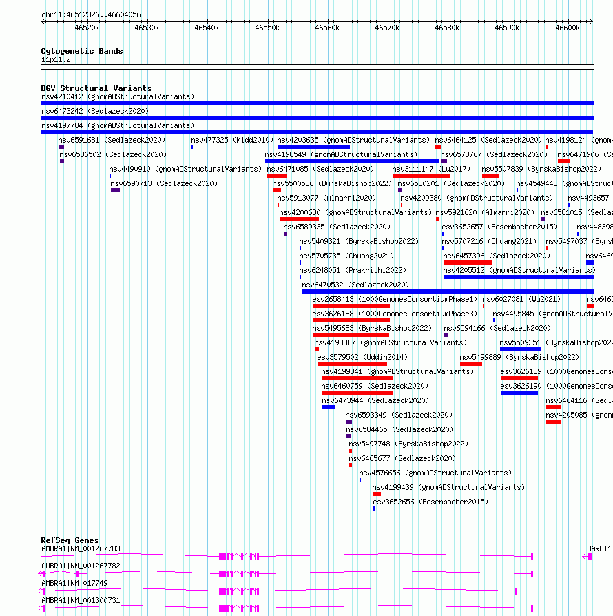Click the blue bar under nsv4205512
613x616 pixels.
[519, 277]
